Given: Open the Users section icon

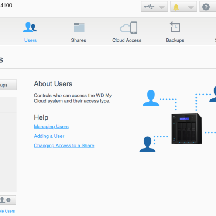Looking at the screenshot, I should coord(30,27).
